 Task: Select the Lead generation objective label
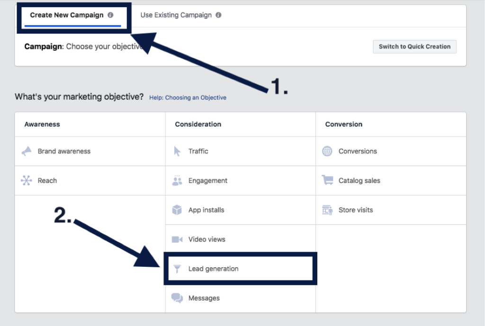click(213, 269)
